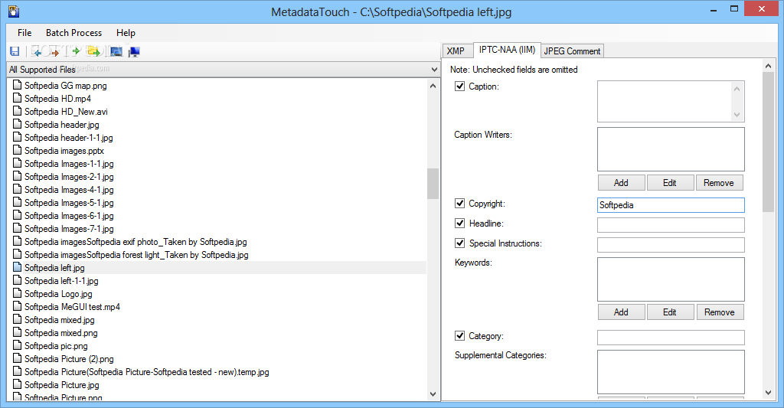Select file Softpedia Picture (2).png
This screenshot has height=408, width=784.
[69, 358]
